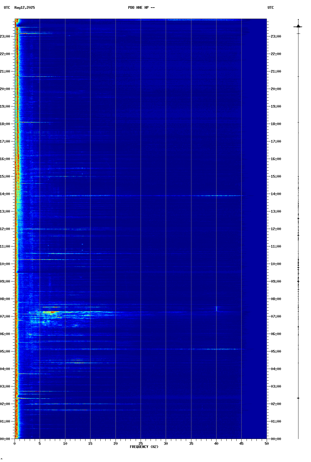Select the 23:00 label on right axis
Screen dimensions: 311x462
click(276, 36)
